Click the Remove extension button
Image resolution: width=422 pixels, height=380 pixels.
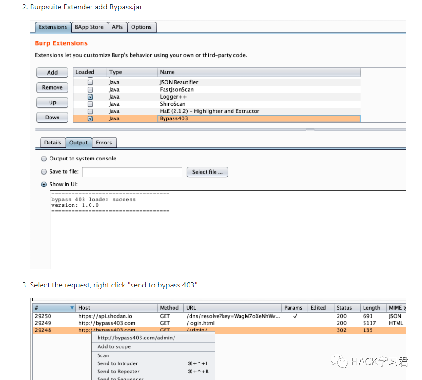[52, 88]
